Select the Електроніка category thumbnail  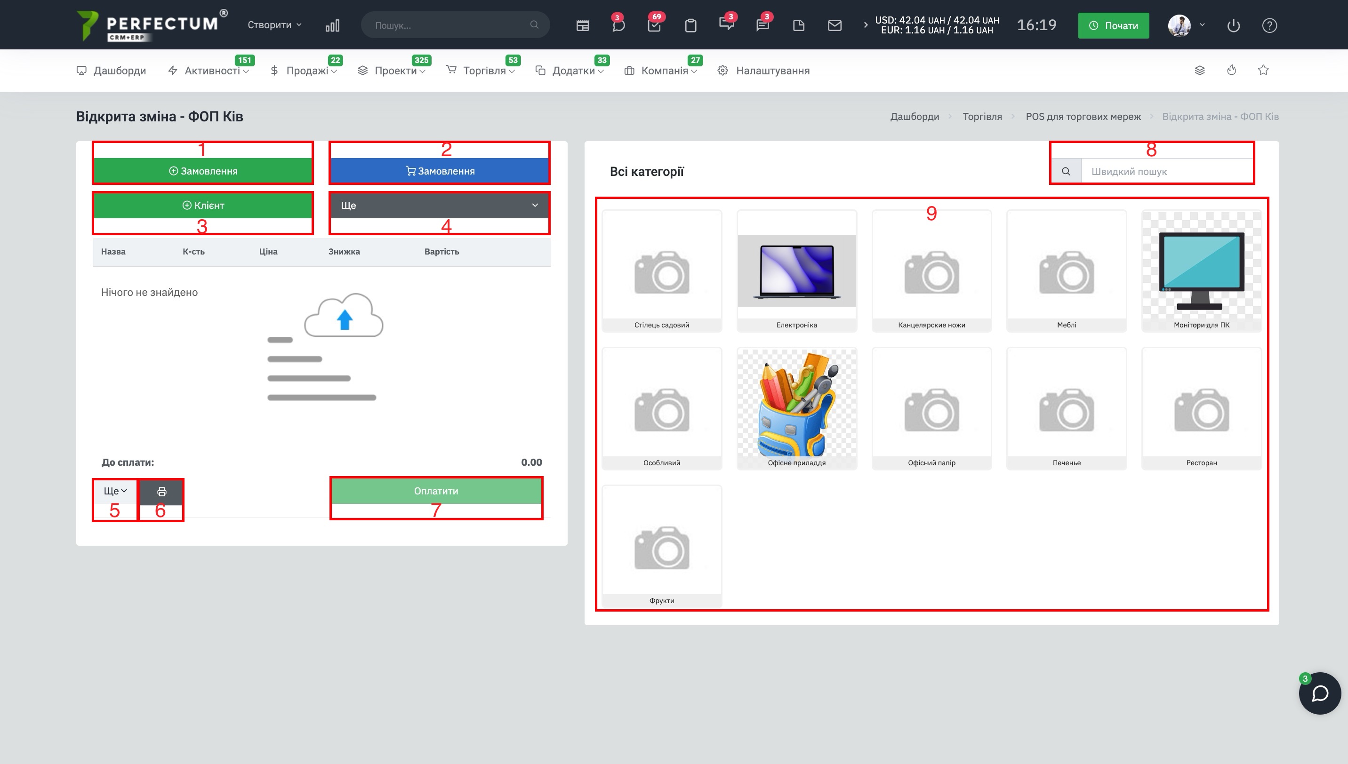(796, 271)
